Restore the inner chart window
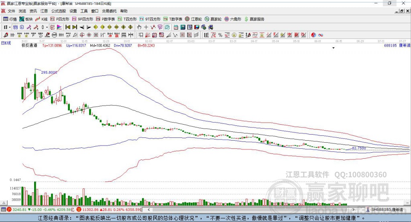The image size is (411, 222). [401, 11]
